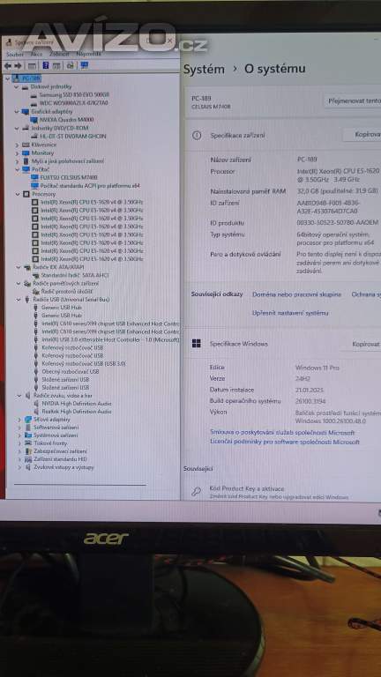
Task: Copy Windows specs with Kopírovat button
Action: 362,344
